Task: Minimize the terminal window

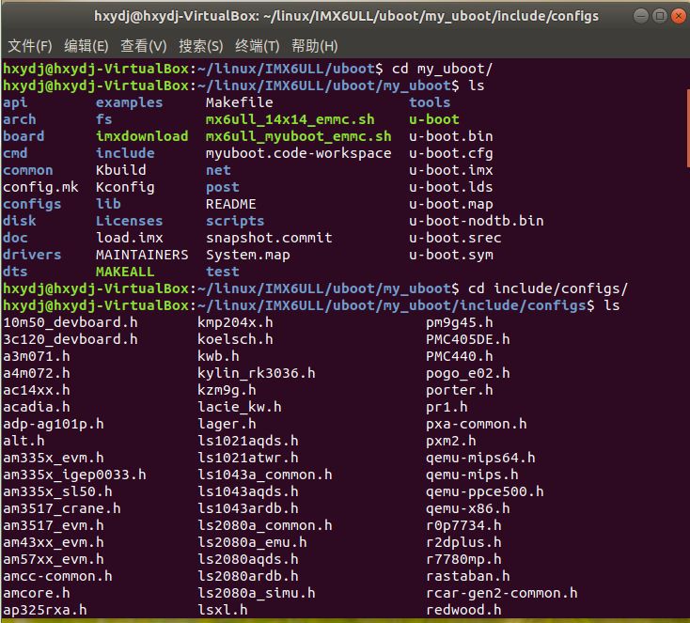Action: 641,16
